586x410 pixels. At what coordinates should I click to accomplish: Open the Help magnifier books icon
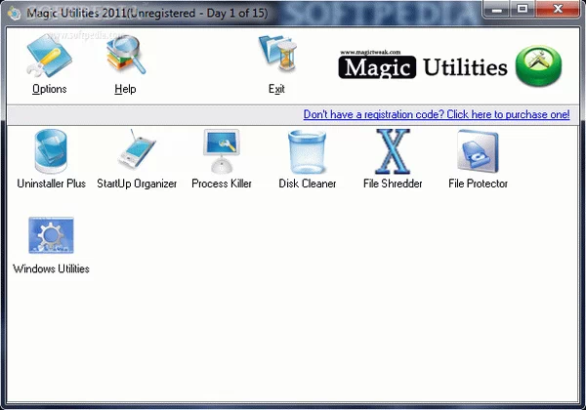(126, 55)
